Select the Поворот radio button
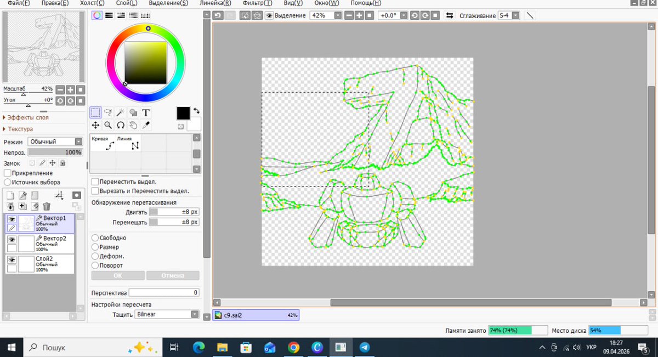The image size is (658, 357). (95, 265)
